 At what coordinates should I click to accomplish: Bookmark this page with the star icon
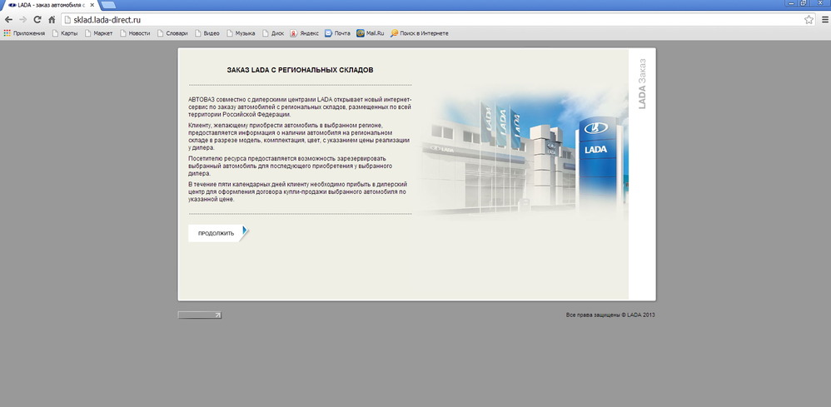coord(809,20)
